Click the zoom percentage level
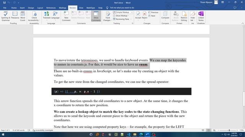Viewport: 245px width, 137px height. coord(242,130)
